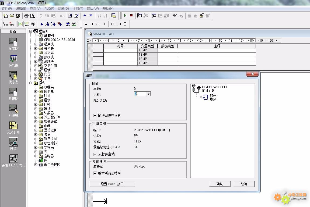Open 数据块 in the left navigation bar
Viewport: 310px width, 207px height.
(x=13, y=94)
